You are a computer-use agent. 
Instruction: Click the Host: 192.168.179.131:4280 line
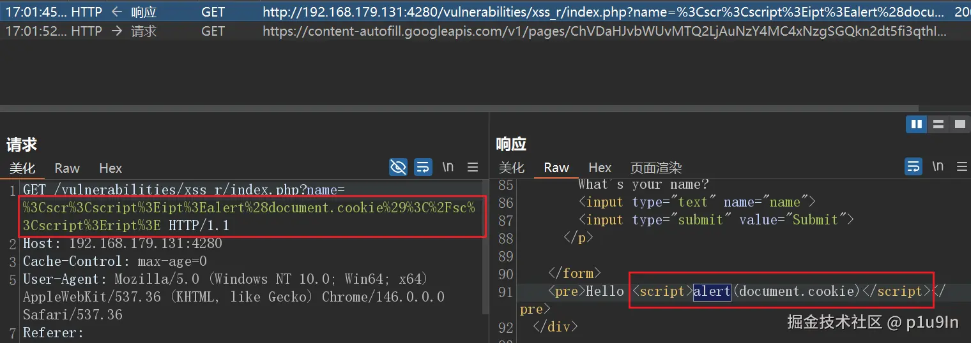point(123,244)
